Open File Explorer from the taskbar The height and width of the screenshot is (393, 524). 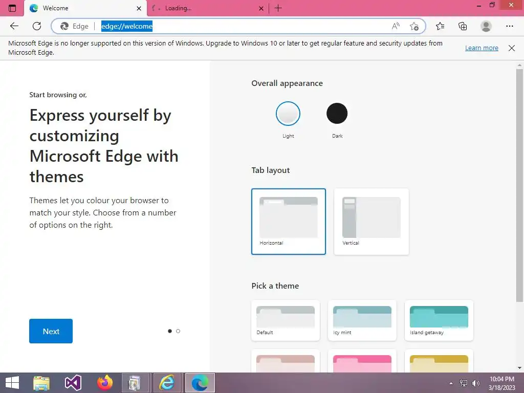pyautogui.click(x=41, y=383)
